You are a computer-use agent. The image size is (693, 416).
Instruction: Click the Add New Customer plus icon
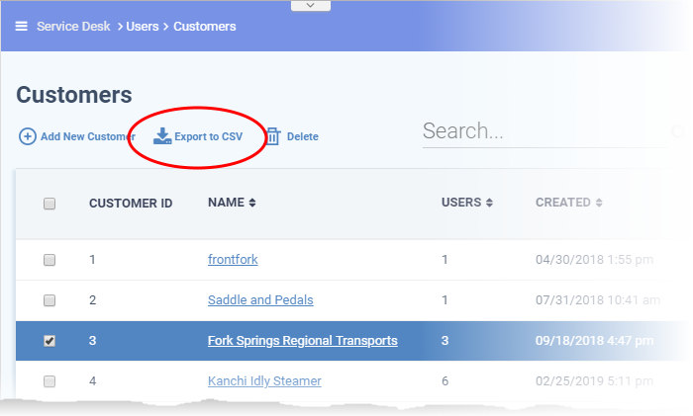coord(28,136)
